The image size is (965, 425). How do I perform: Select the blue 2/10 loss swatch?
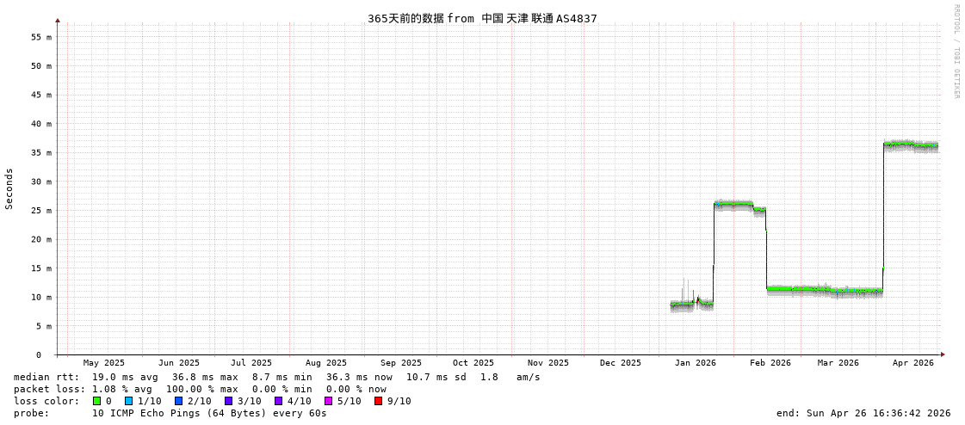click(178, 401)
